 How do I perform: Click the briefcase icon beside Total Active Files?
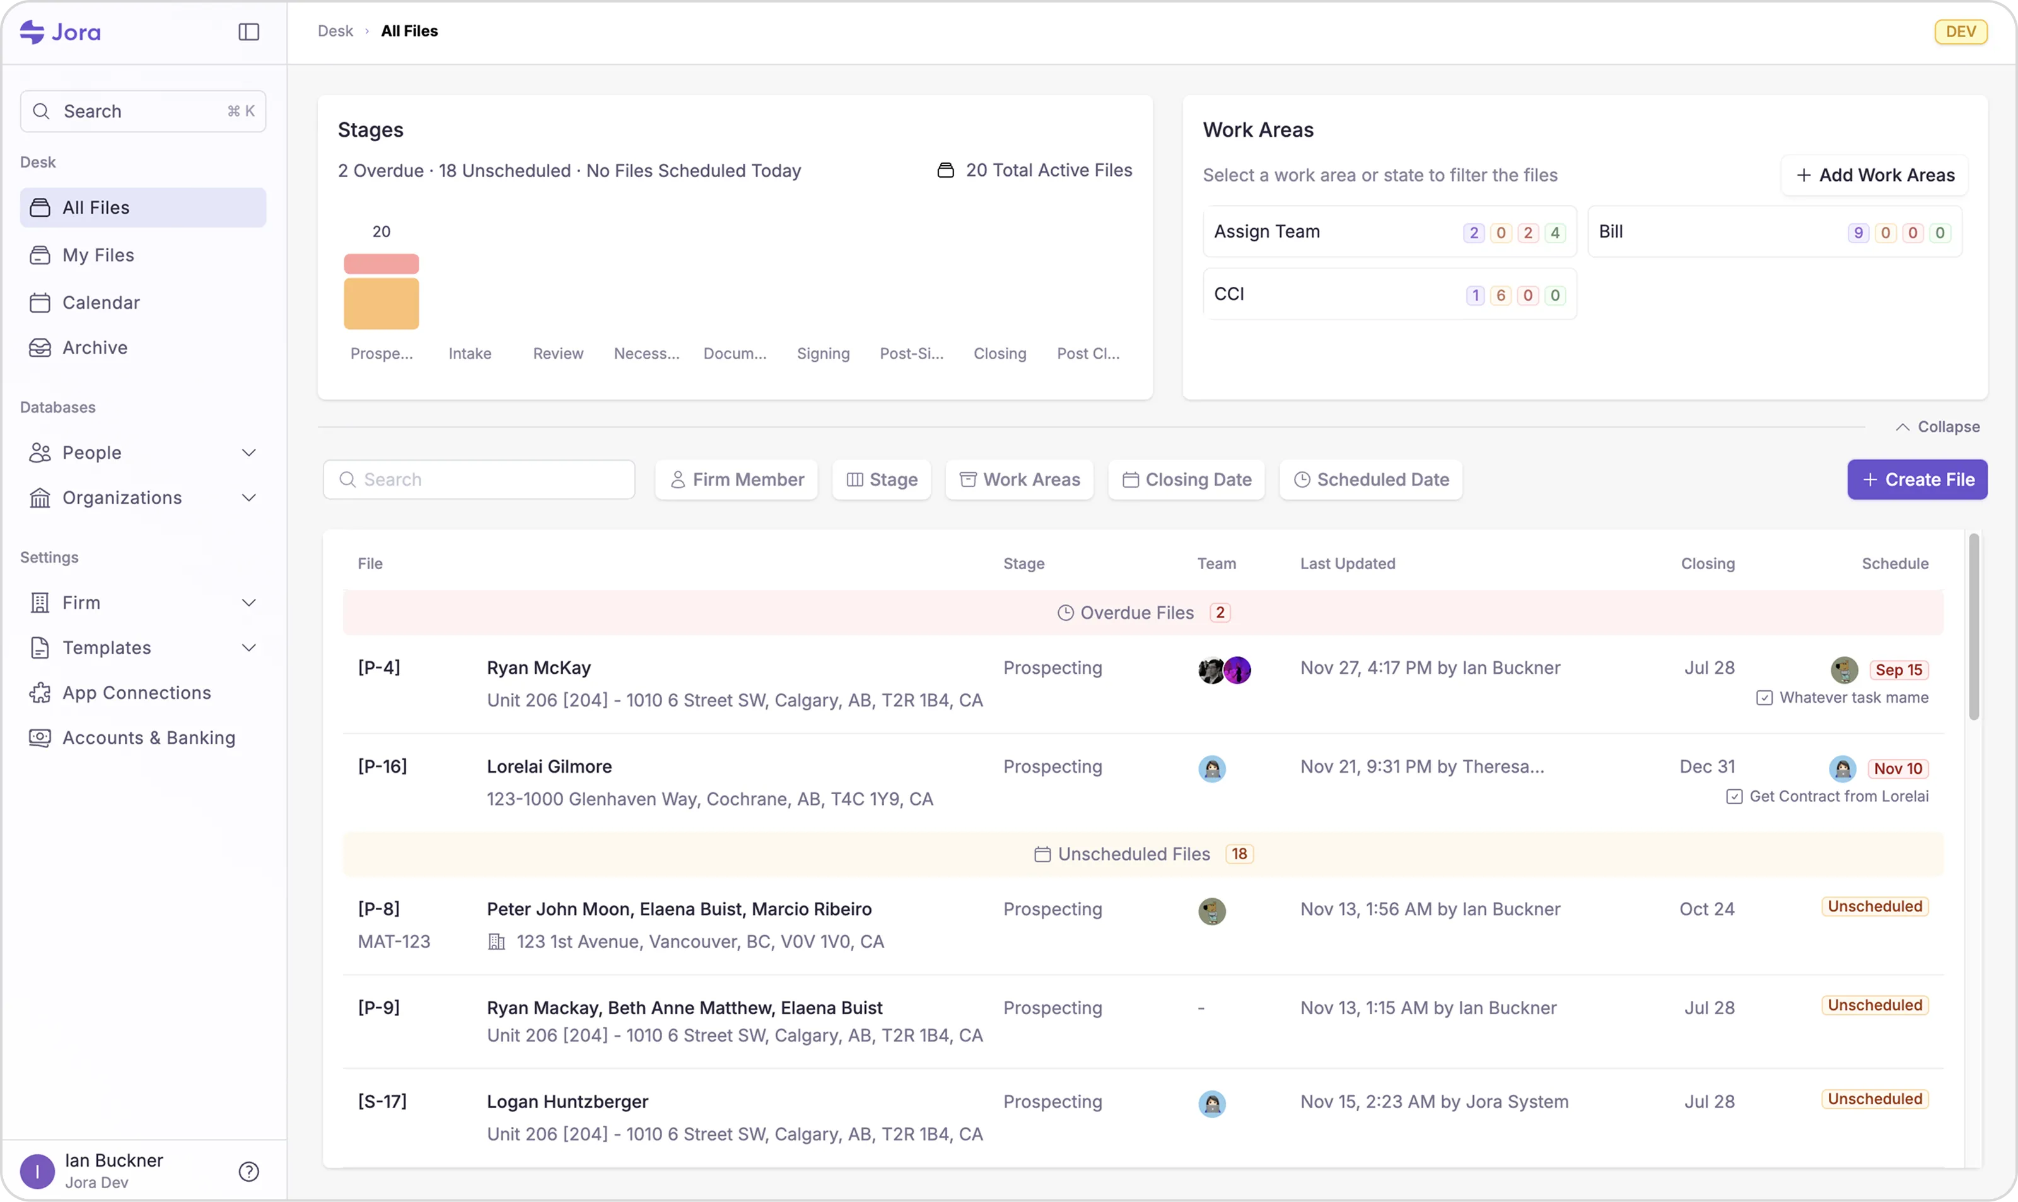pyautogui.click(x=946, y=170)
